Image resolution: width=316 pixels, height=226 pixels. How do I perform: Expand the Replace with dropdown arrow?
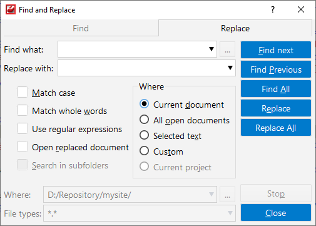click(x=230, y=68)
